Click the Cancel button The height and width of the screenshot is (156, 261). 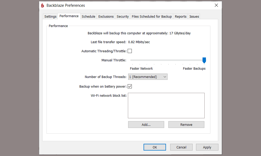pyautogui.click(x=181, y=147)
